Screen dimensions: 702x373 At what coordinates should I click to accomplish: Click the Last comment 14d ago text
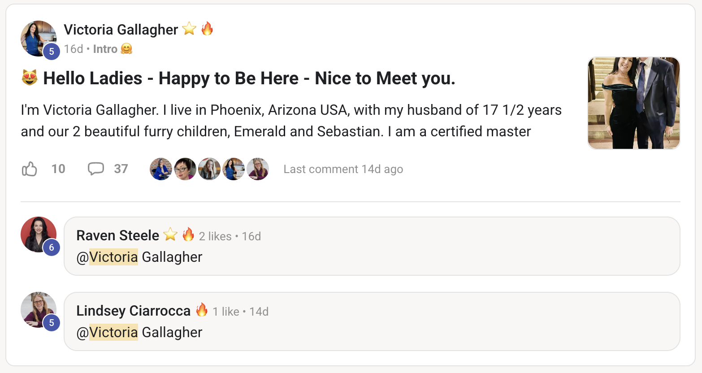(x=343, y=169)
